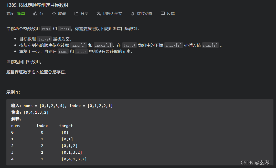Viewport: 276px width, 168px height.
Task: Click the 示例 1 heading
Action: click(x=13, y=92)
